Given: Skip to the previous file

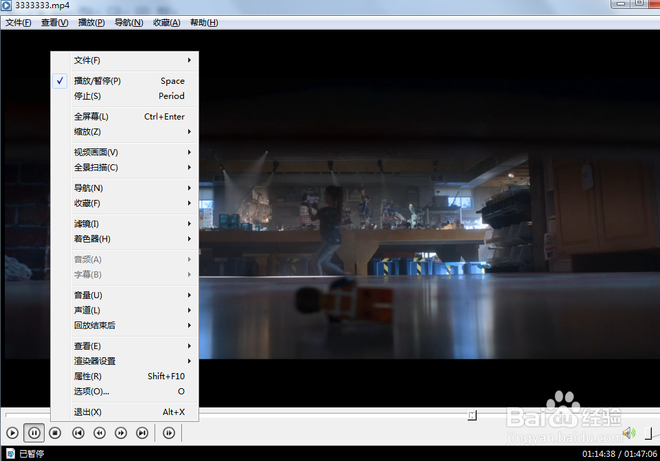Looking at the screenshot, I should (x=78, y=433).
